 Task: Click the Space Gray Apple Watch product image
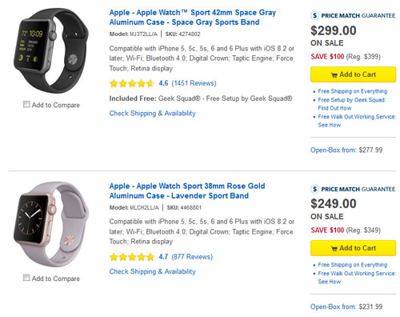(x=51, y=50)
